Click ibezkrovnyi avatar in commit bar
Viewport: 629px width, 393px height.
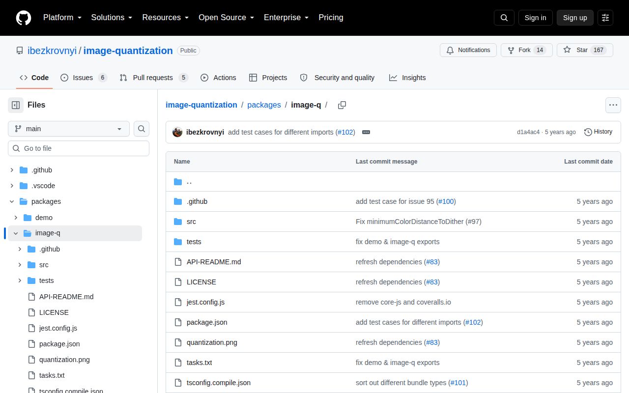coord(177,132)
